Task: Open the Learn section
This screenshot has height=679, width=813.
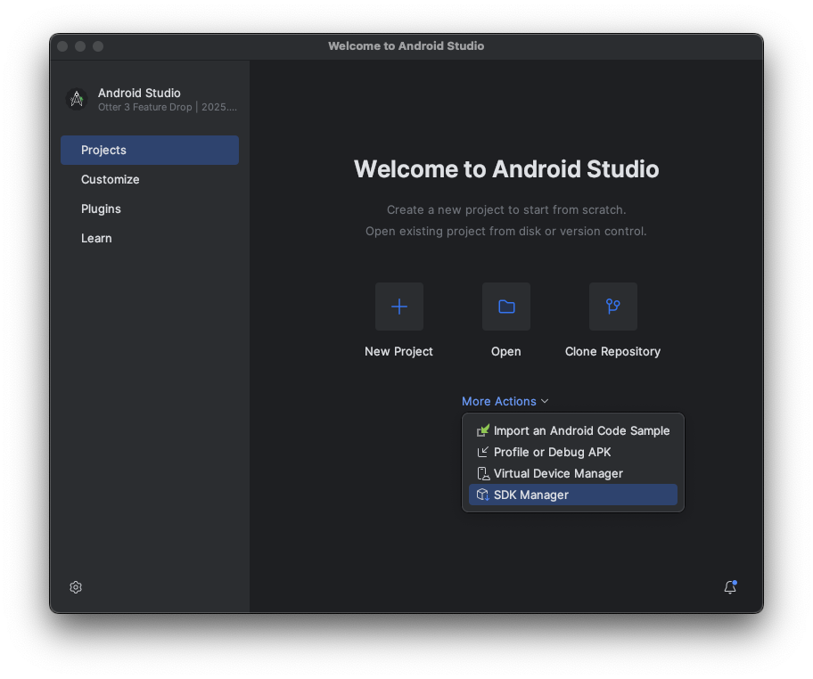Action: tap(96, 238)
